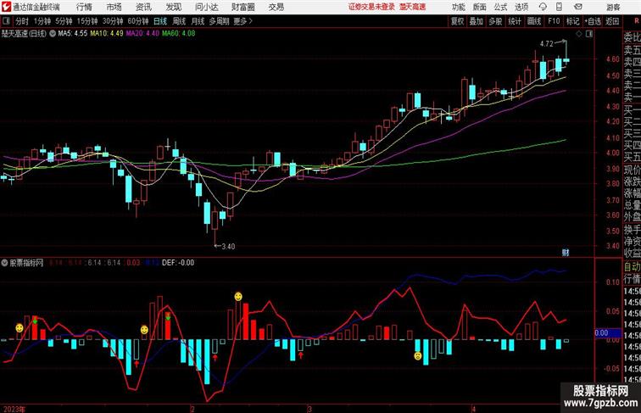This screenshot has width=641, height=413.
Task: Click the red 楚天高速 stock name
Action: click(x=412, y=7)
